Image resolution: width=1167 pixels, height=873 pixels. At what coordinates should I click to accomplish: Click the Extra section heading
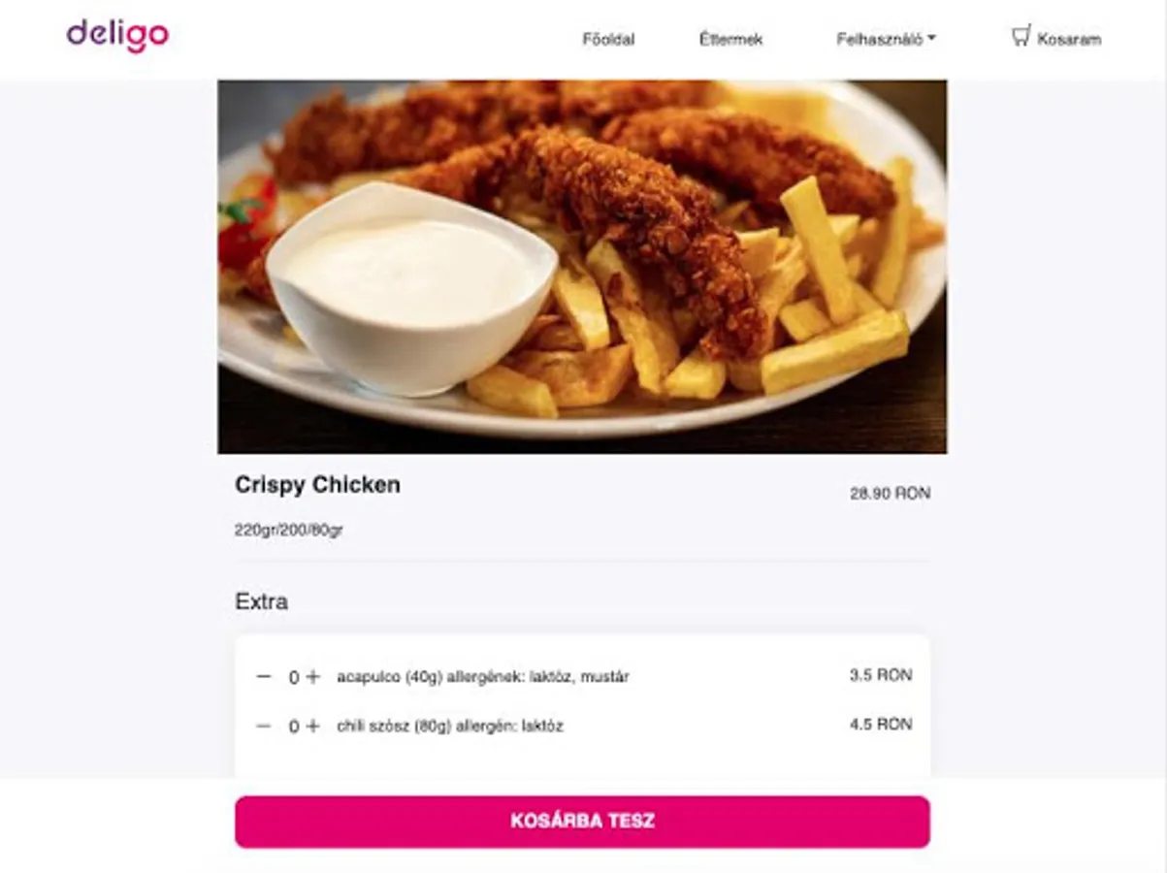pos(261,601)
